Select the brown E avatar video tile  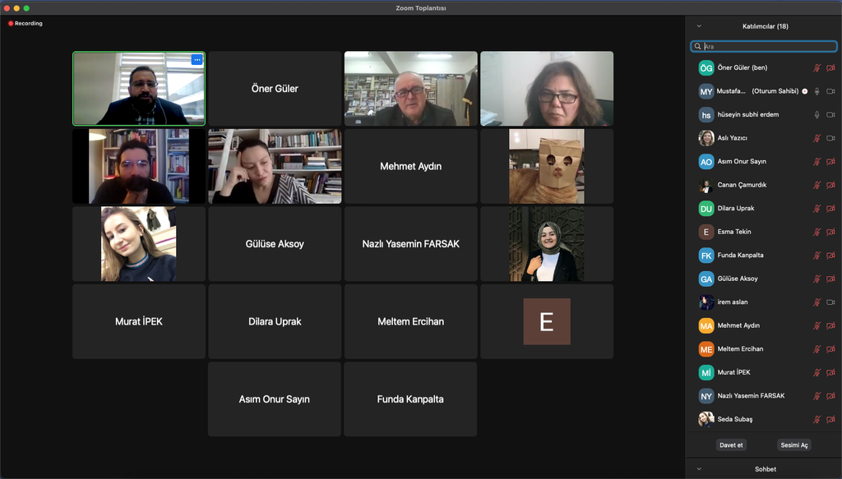point(547,321)
